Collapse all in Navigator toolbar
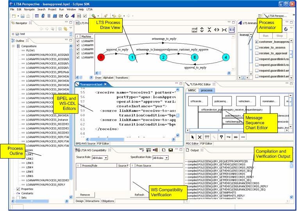297x211 pixels. [60, 29]
